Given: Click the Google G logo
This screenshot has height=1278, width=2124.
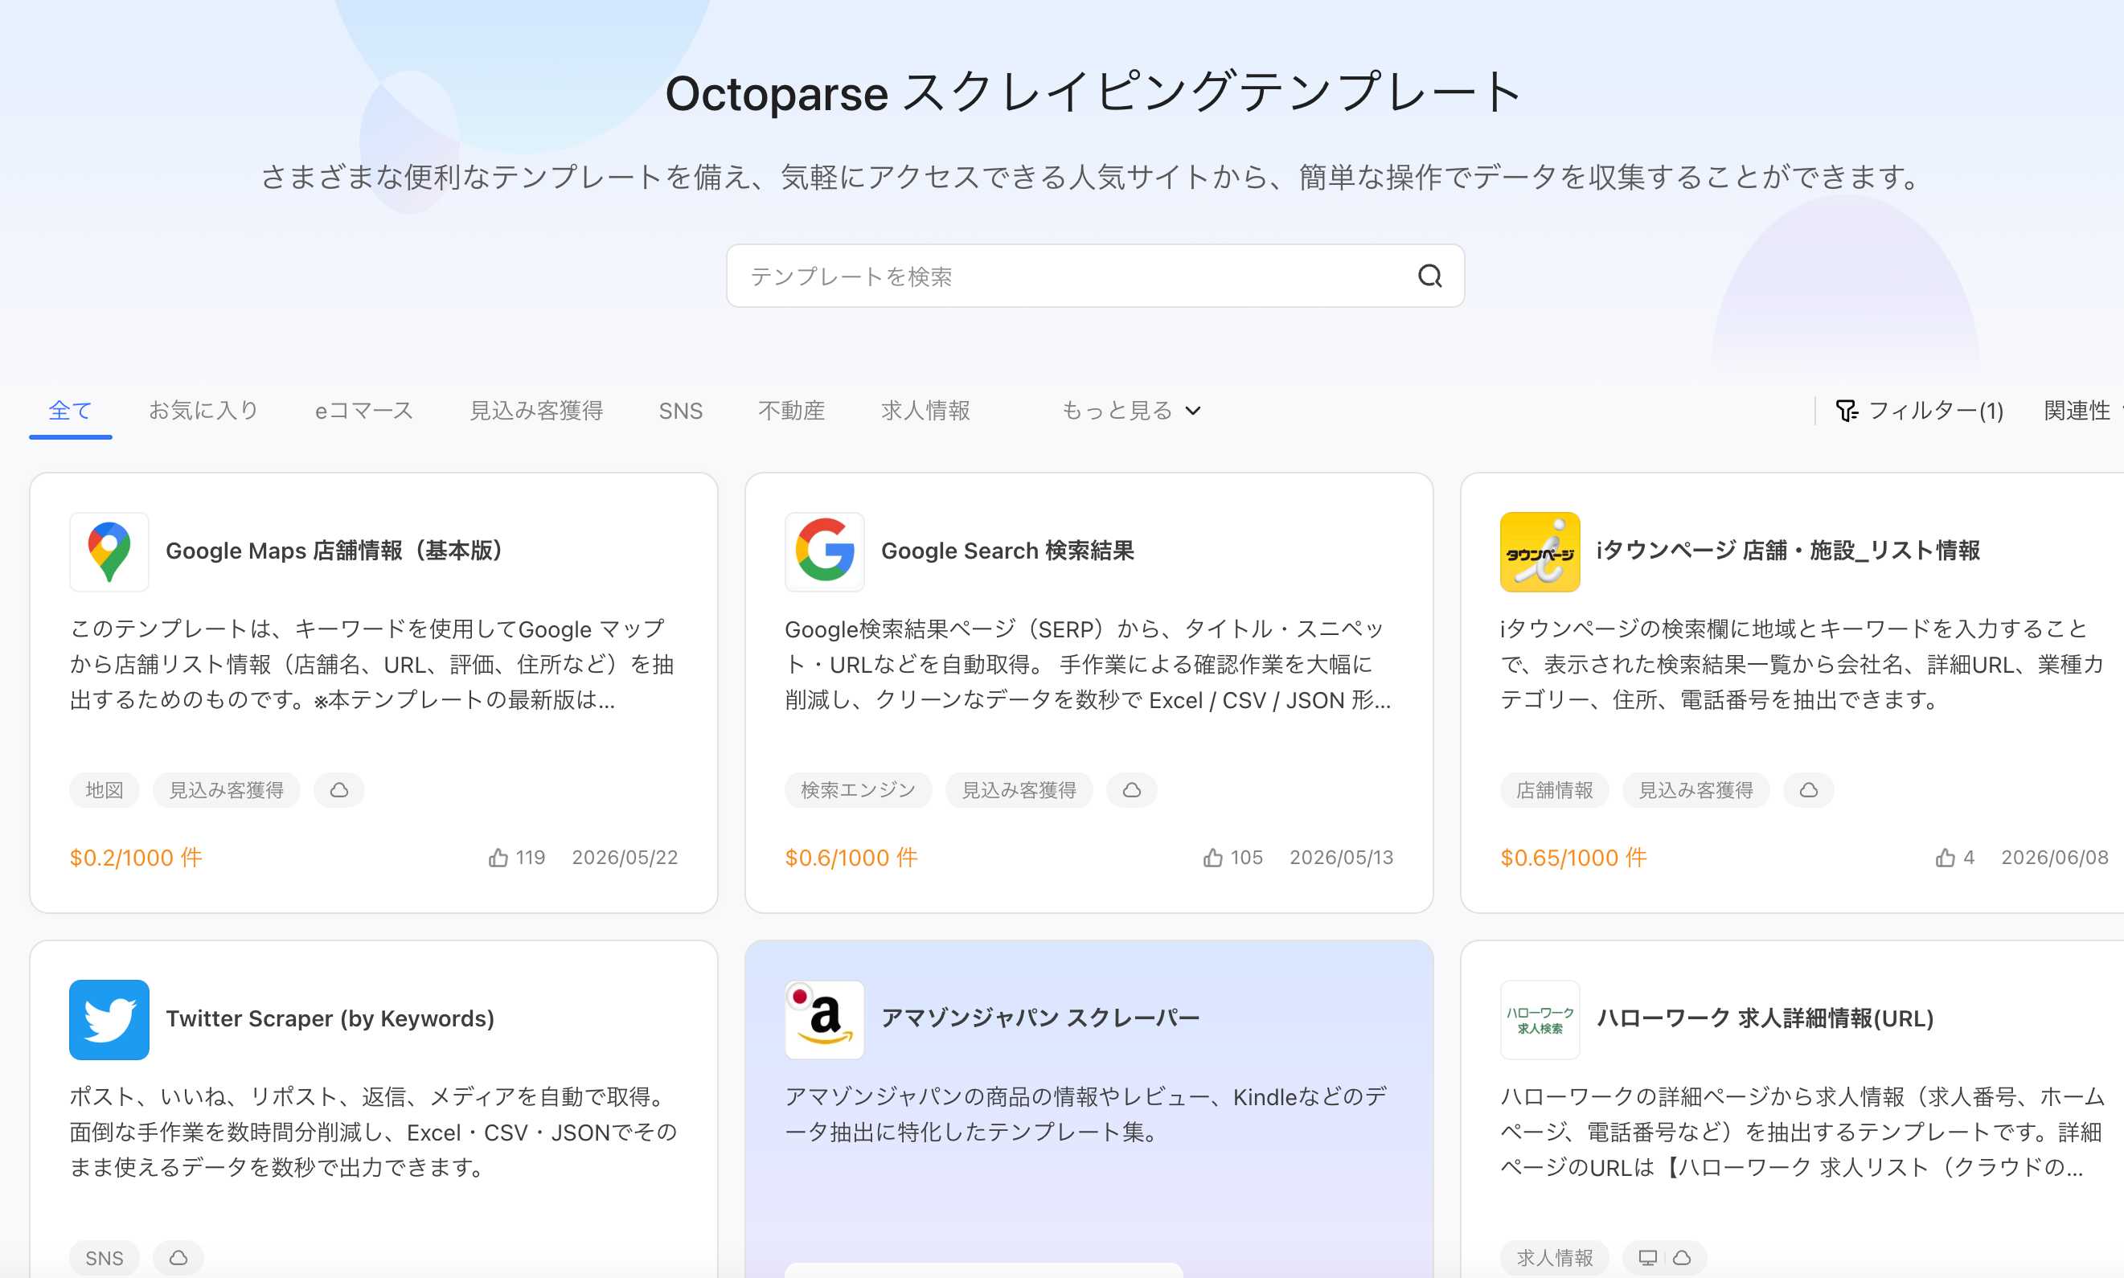Looking at the screenshot, I should [824, 551].
